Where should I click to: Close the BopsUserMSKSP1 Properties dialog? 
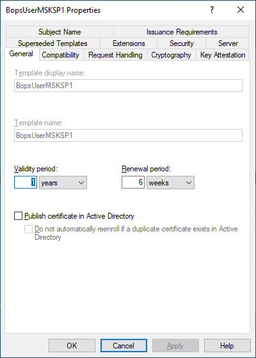[241, 10]
